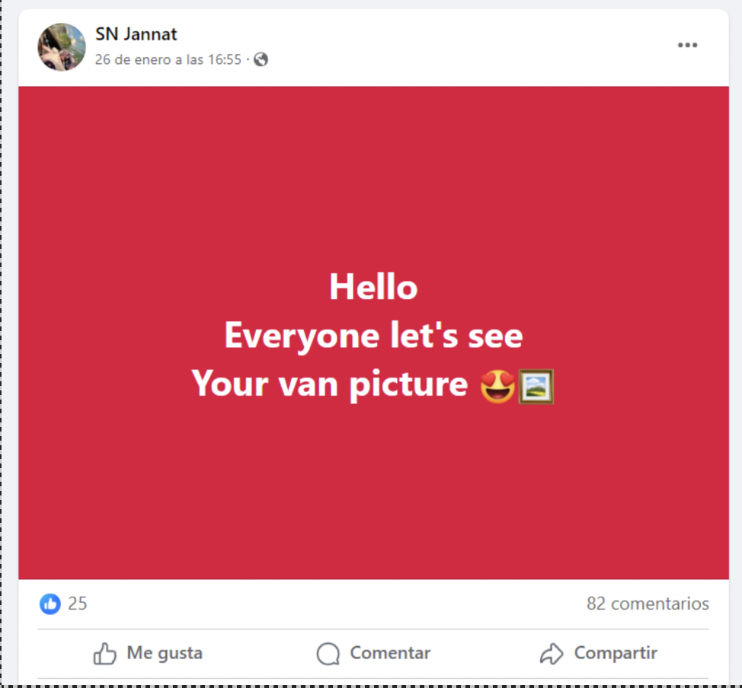Open the three-dot post options menu
This screenshot has height=688, width=742.
pyautogui.click(x=687, y=46)
